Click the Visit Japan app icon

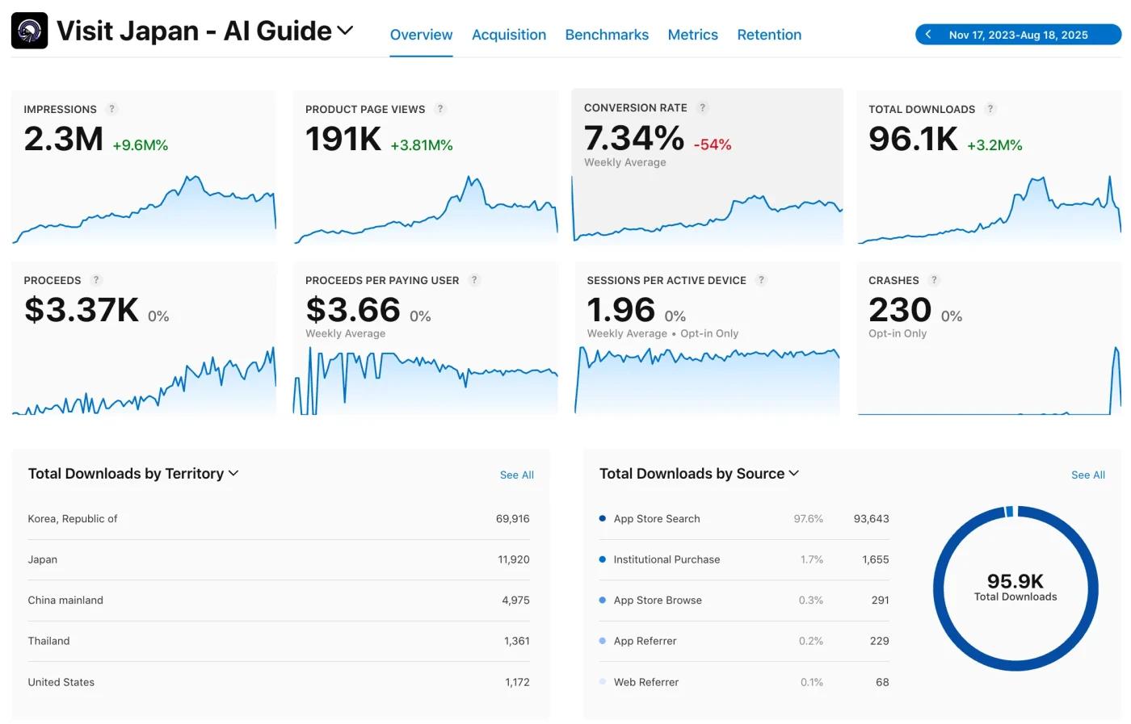coord(29,31)
